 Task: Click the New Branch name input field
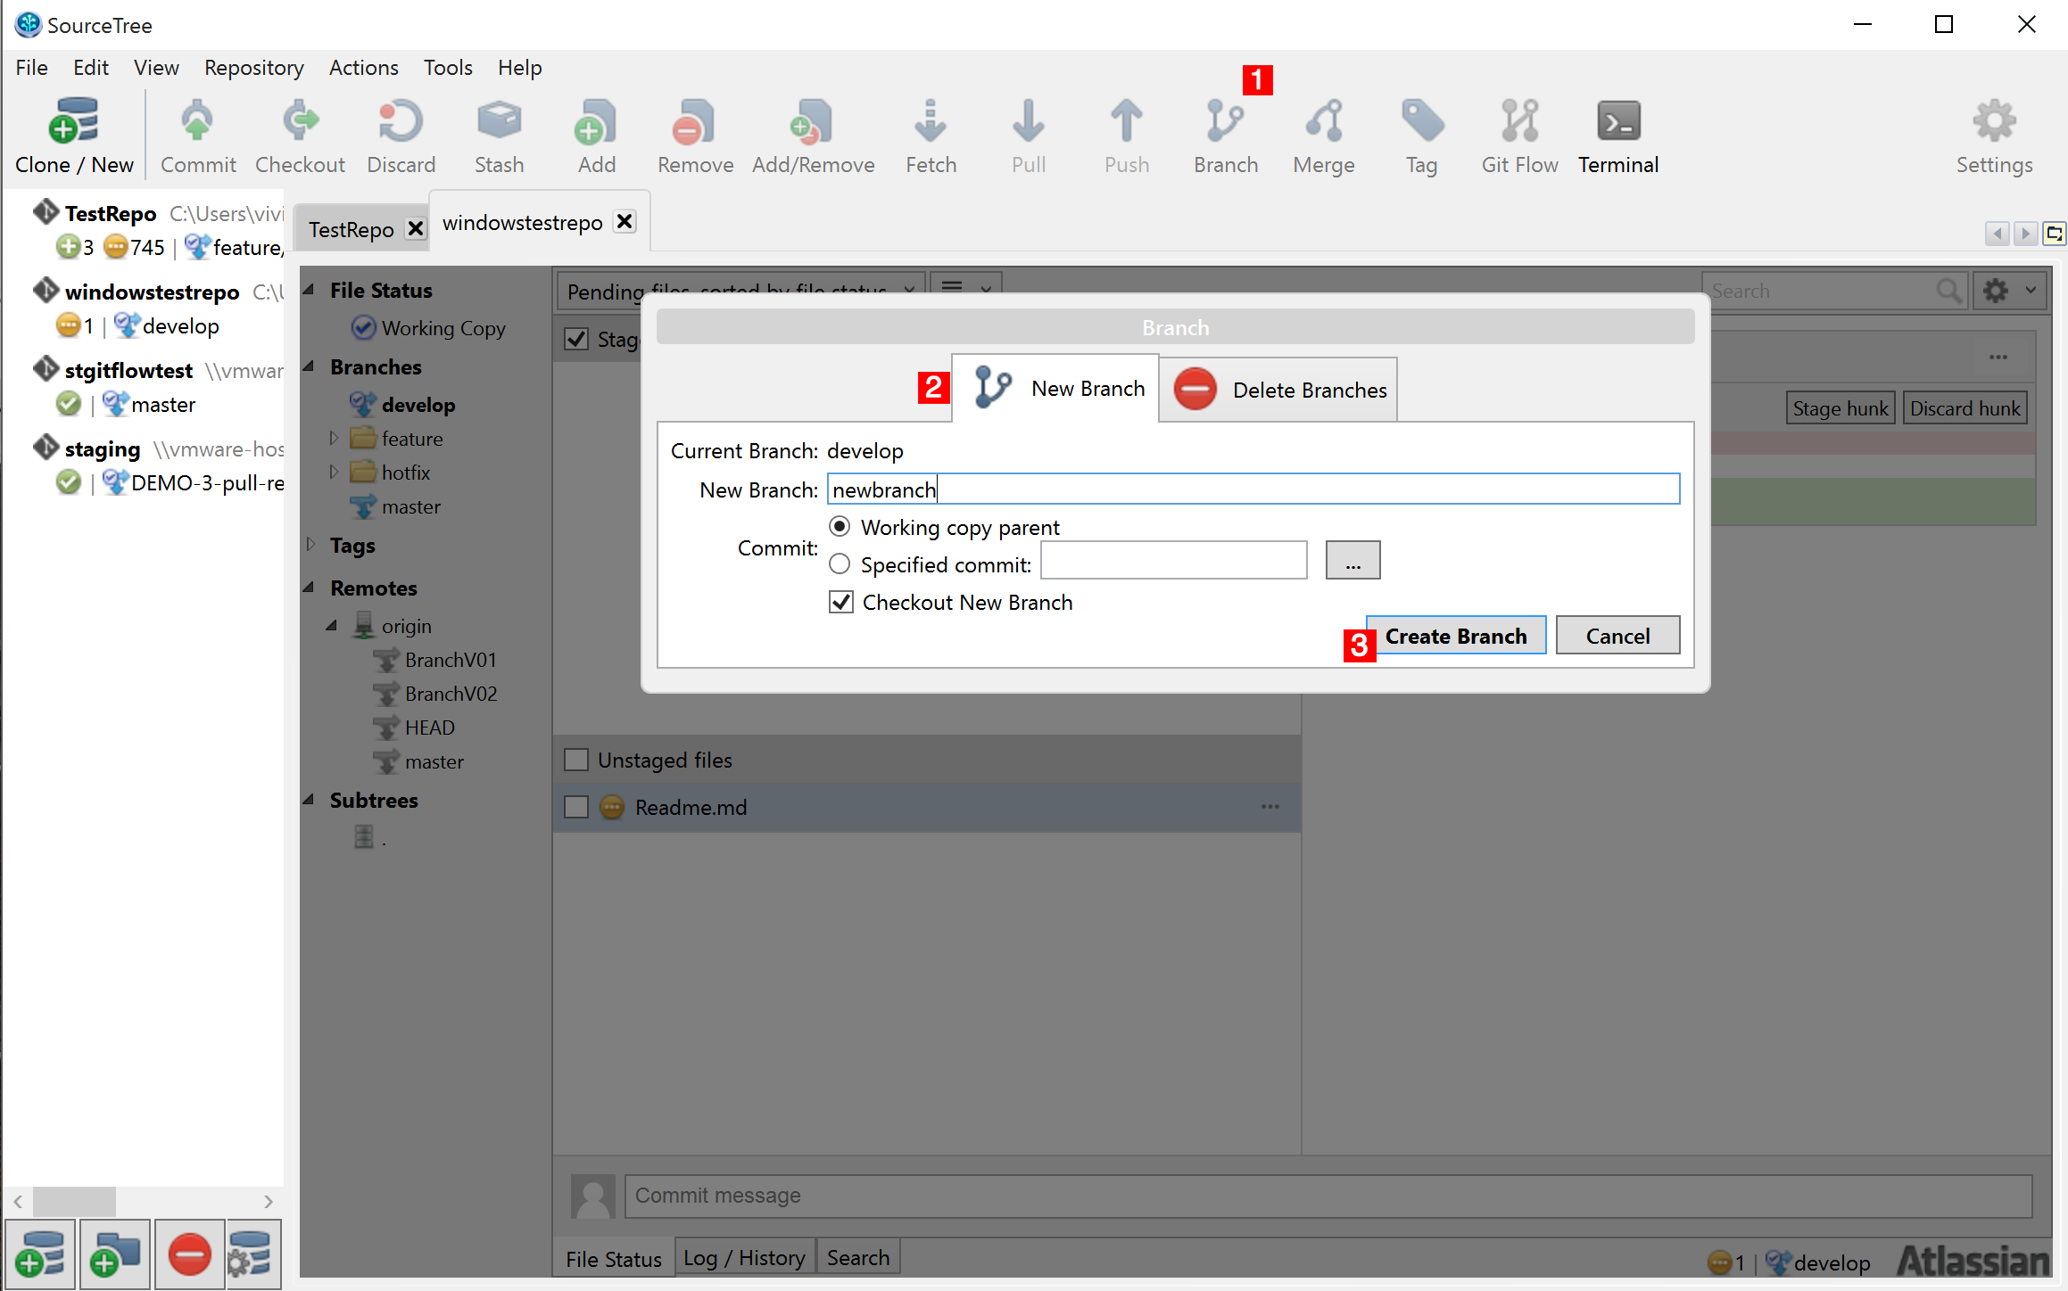[1253, 489]
